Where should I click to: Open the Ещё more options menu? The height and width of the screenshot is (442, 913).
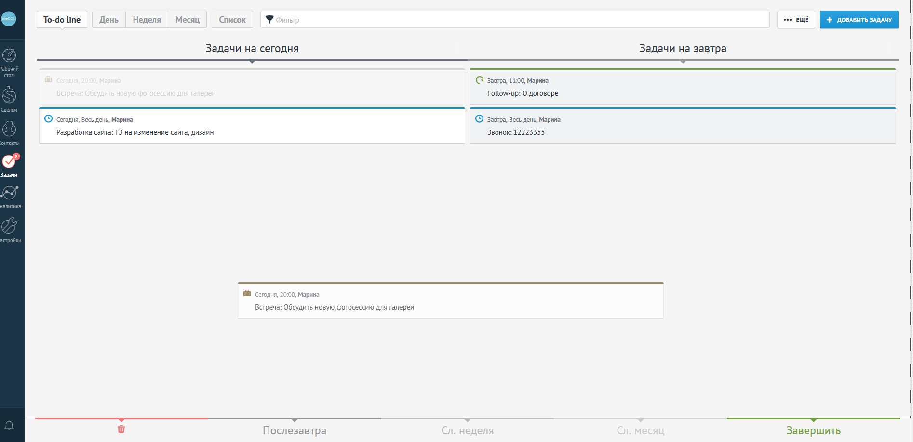(796, 20)
